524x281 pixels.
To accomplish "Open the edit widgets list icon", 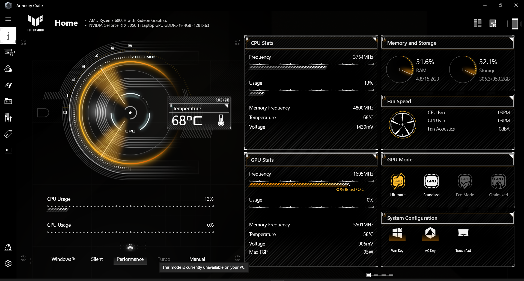I will pos(493,23).
